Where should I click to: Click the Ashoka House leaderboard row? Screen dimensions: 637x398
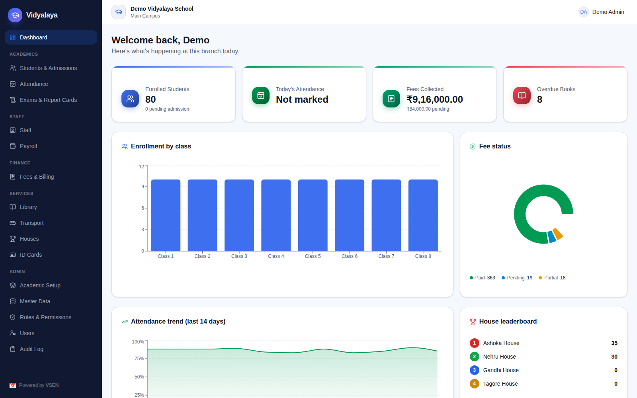pos(543,343)
